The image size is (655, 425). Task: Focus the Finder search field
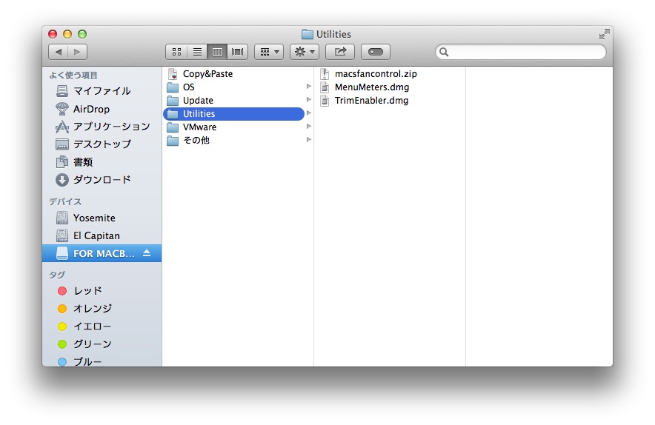[x=520, y=52]
